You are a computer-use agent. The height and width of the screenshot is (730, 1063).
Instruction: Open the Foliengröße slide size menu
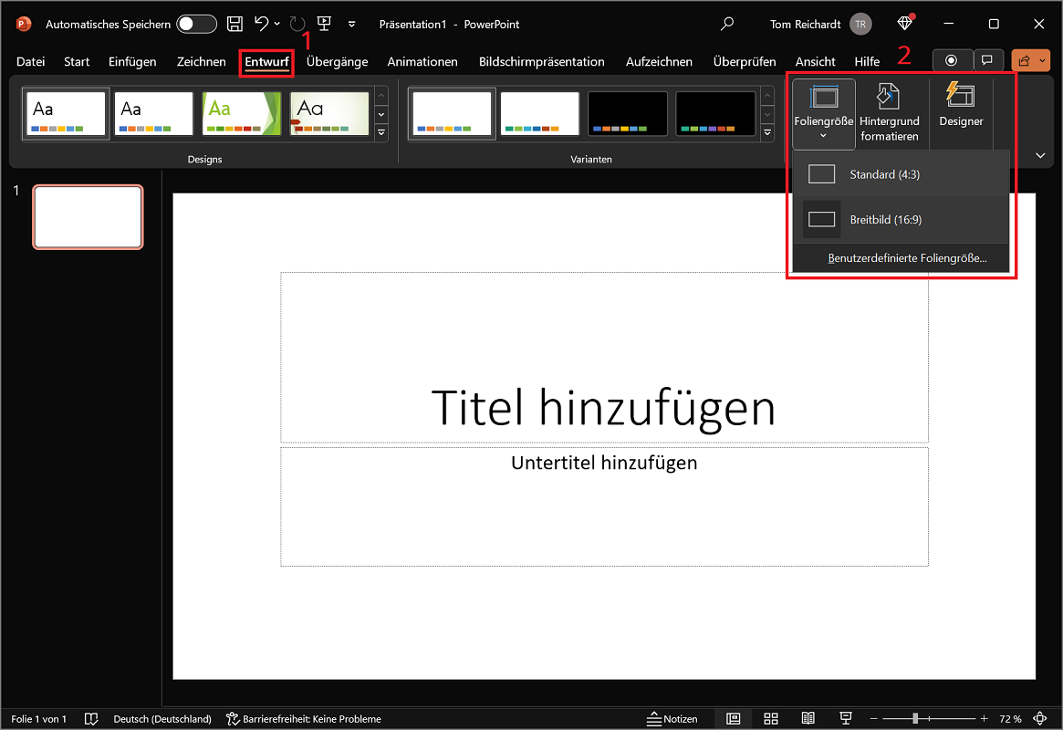point(824,113)
